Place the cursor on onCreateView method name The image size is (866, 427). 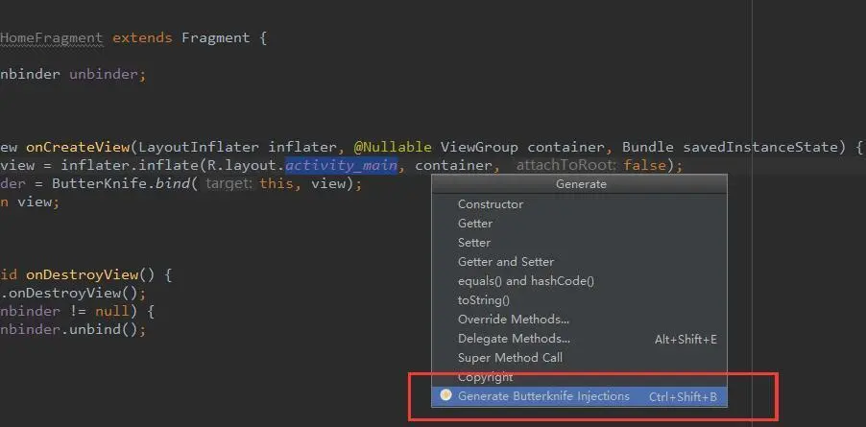click(78, 147)
